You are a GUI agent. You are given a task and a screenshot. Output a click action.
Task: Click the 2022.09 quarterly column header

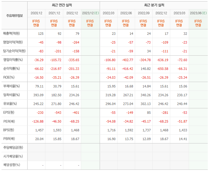click(144, 13)
